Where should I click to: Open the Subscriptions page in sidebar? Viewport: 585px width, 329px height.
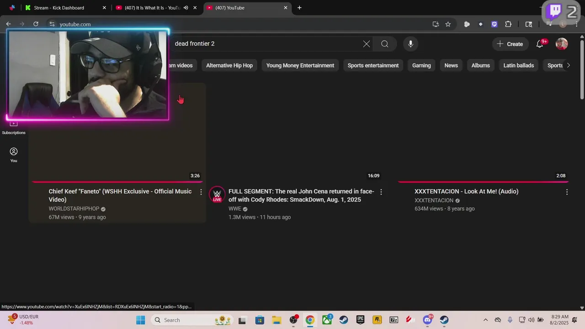point(14,127)
